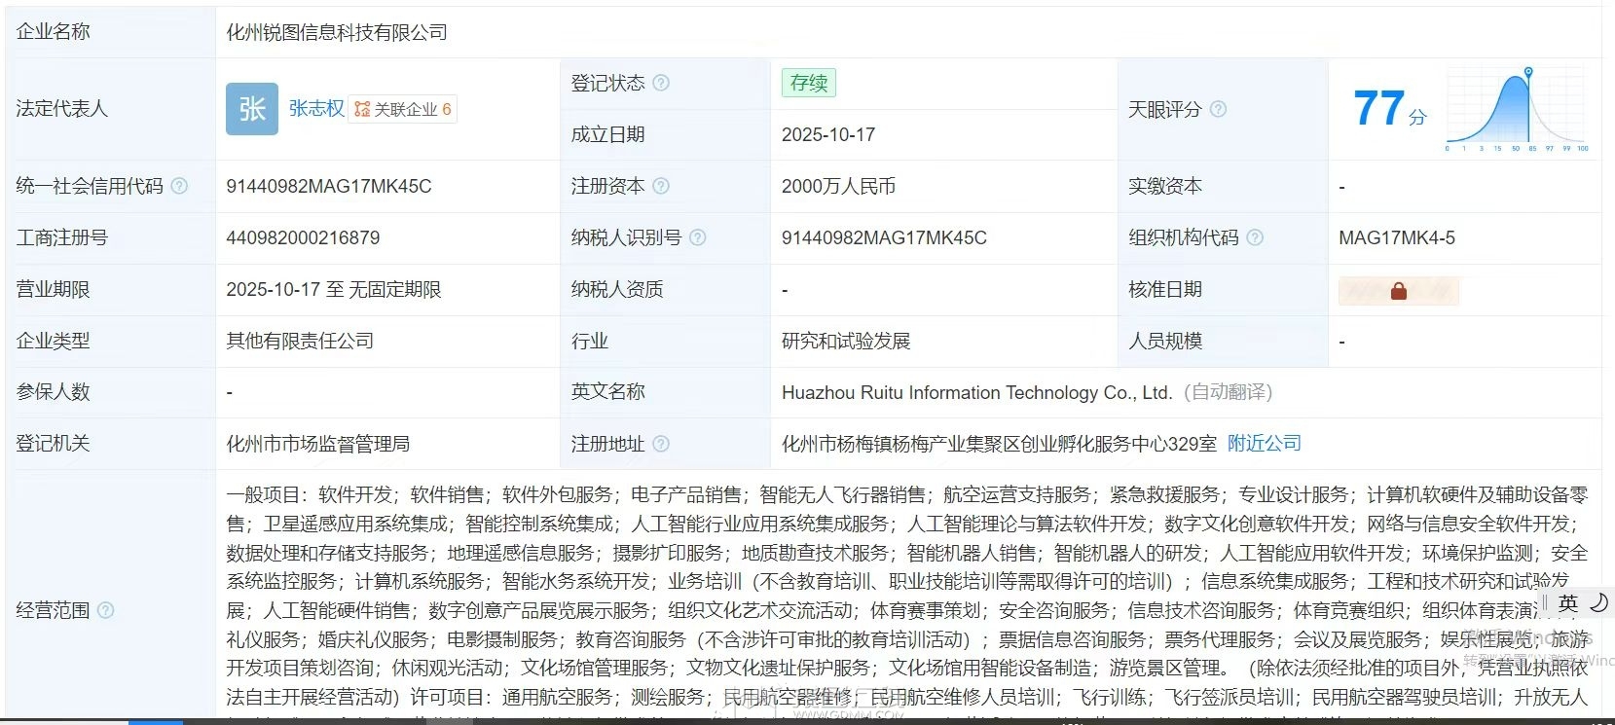Click the unified credit code 91440982MAG17MK45C

[x=328, y=186]
